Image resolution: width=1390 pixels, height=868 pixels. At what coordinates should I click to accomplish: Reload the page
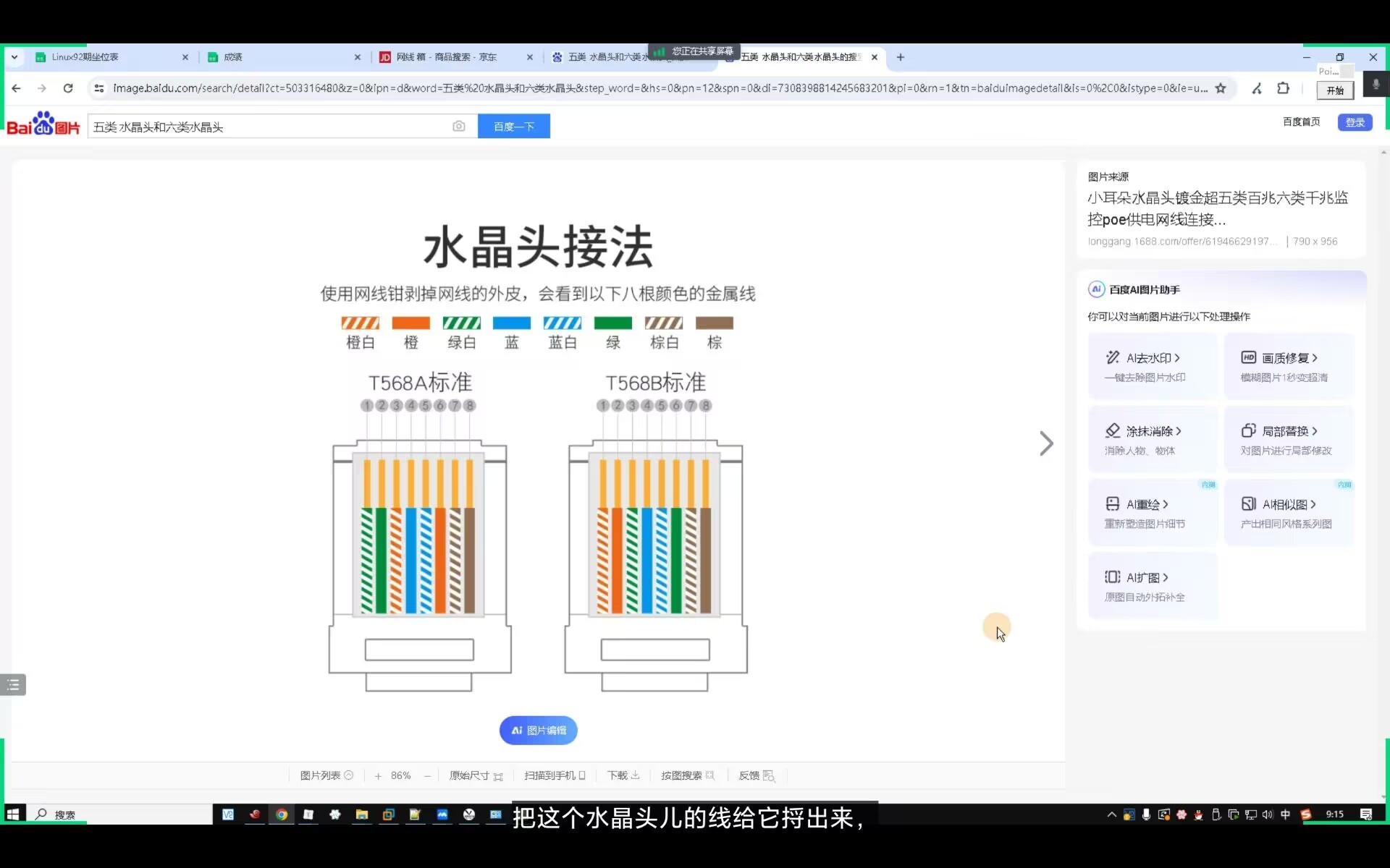click(68, 88)
